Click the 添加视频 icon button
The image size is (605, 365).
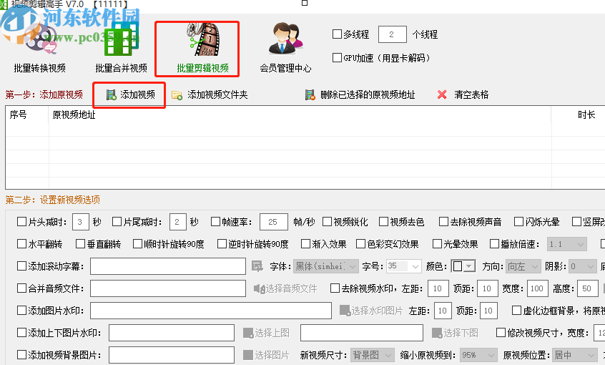pyautogui.click(x=112, y=95)
